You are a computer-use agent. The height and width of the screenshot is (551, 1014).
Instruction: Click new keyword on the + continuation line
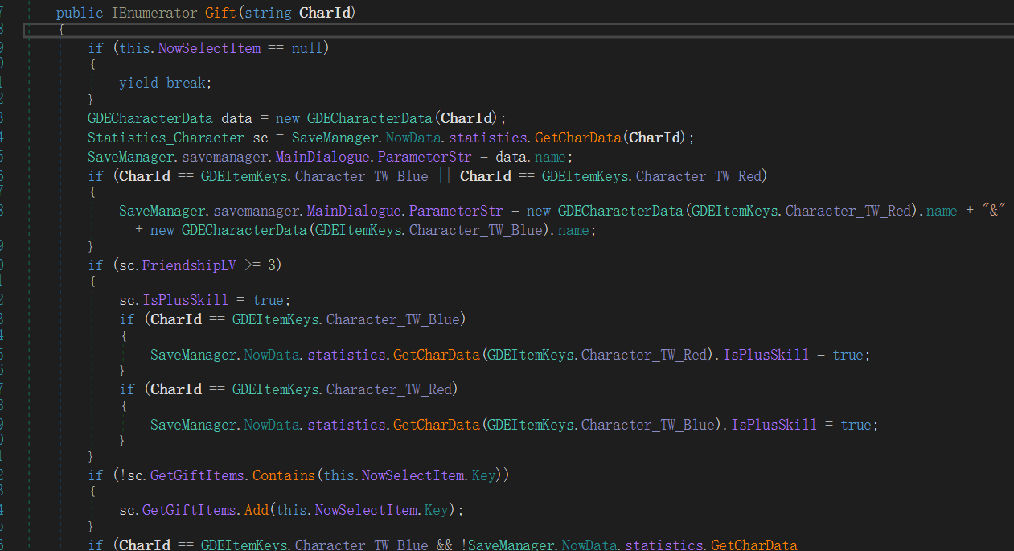(162, 230)
